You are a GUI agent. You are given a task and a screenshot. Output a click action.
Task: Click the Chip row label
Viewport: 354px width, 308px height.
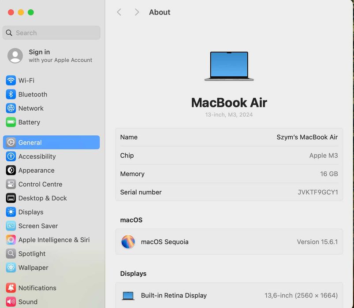pos(127,156)
